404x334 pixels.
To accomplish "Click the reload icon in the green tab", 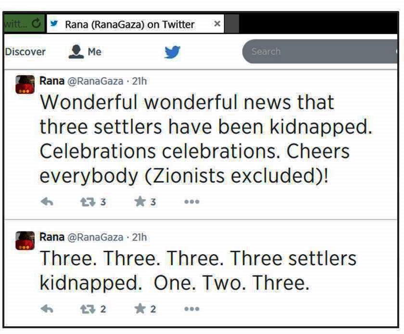I will coord(36,24).
